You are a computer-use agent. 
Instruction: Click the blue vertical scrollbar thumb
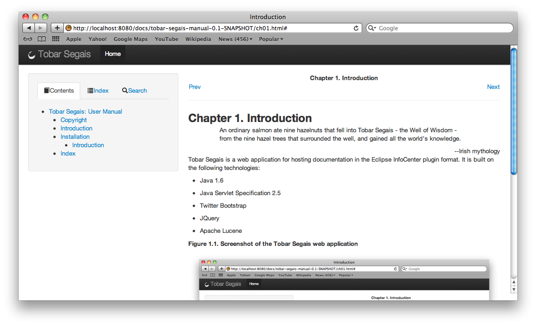514,111
